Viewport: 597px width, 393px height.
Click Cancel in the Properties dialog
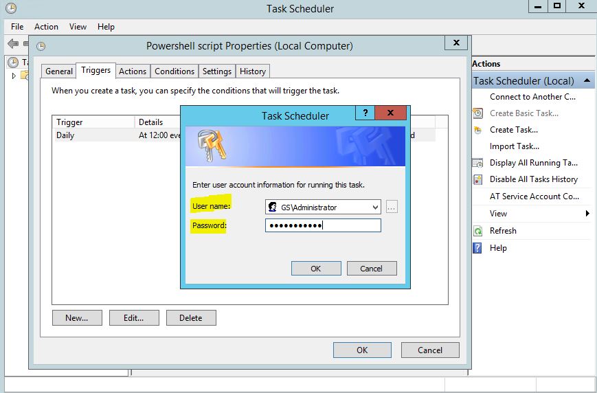coord(430,350)
